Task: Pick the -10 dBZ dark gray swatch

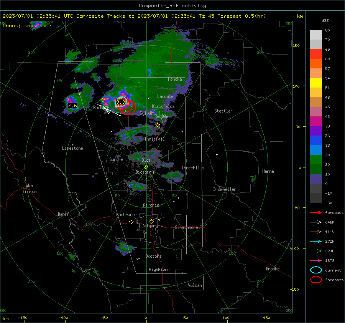Action: point(316,198)
